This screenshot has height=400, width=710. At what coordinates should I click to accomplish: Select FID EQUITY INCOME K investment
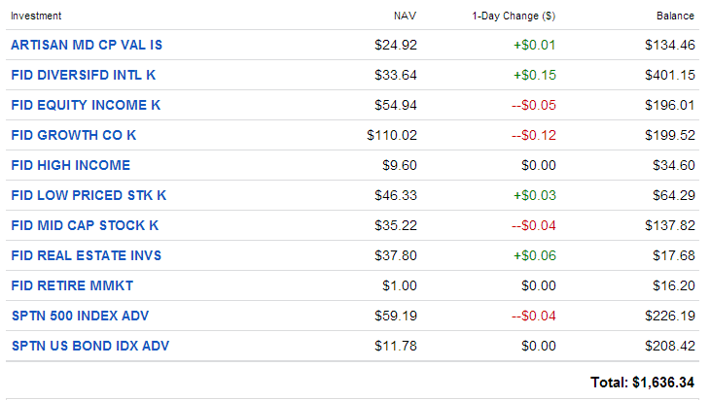click(86, 105)
